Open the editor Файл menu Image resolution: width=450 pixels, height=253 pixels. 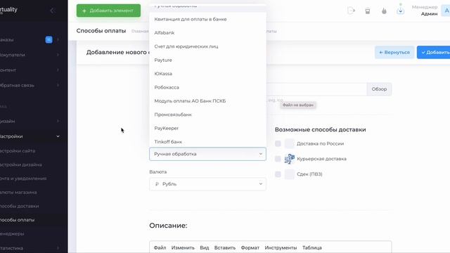tap(160, 247)
